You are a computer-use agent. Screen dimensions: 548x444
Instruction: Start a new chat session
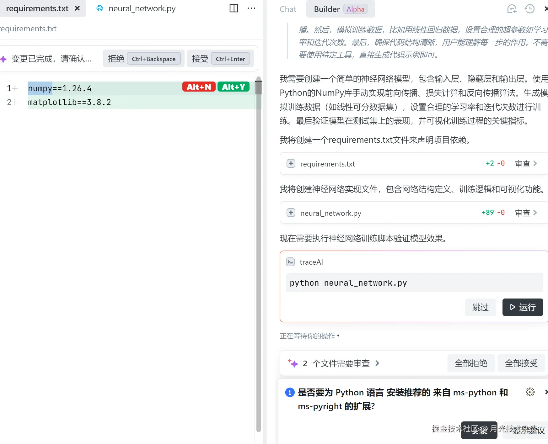(x=512, y=9)
